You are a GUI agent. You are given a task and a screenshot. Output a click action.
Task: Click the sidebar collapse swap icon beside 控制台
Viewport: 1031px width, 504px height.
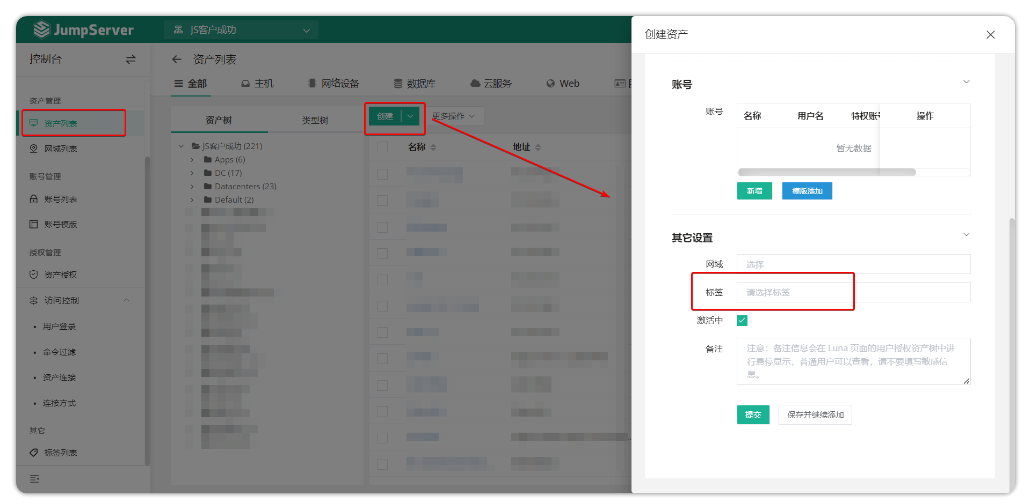click(130, 60)
